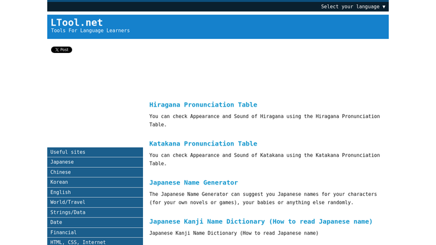Click the Katakana table description text
The height and width of the screenshot is (245, 436).
pyautogui.click(x=264, y=159)
